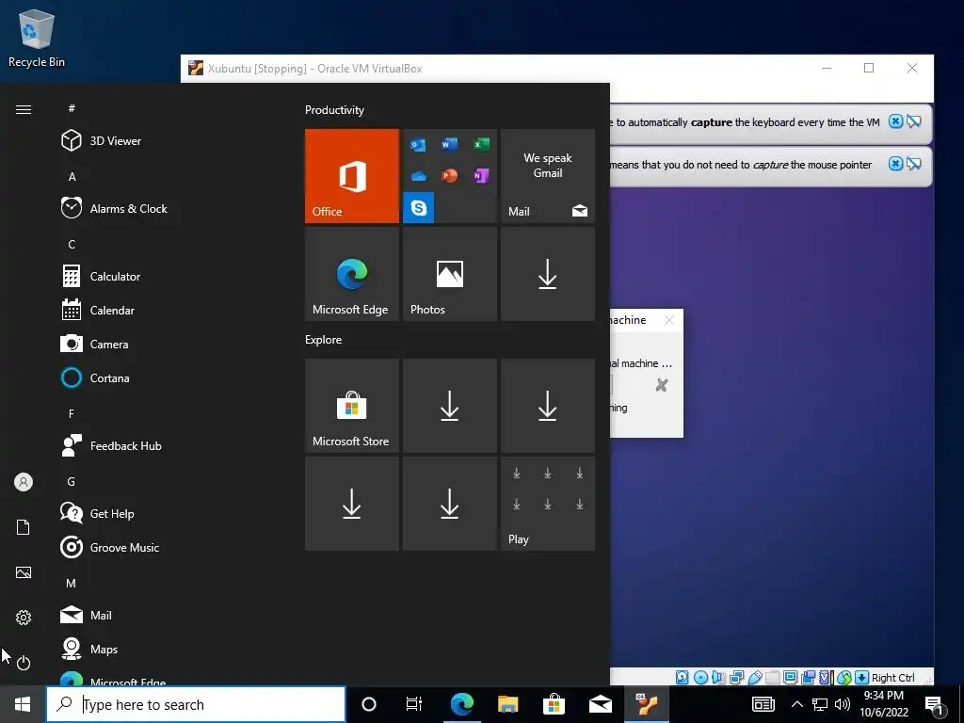The height and width of the screenshot is (723, 964).
Task: Expand the Start menu hamburger button
Action: (x=24, y=109)
